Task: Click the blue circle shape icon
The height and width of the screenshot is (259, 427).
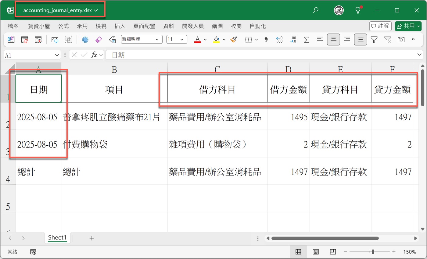Action: pyautogui.click(x=85, y=39)
